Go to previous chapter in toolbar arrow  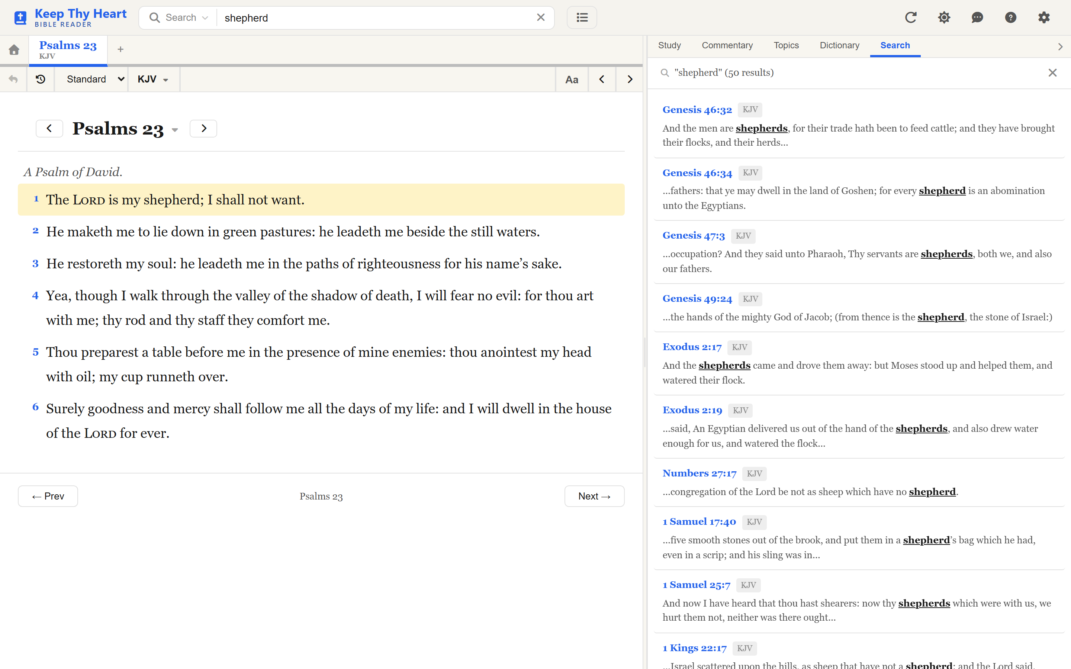[601, 80]
